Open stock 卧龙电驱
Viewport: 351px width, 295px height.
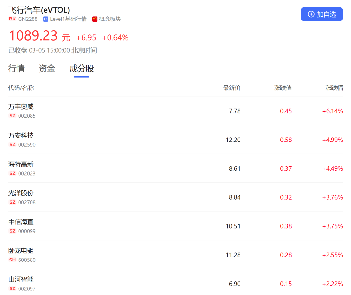[x=21, y=251]
